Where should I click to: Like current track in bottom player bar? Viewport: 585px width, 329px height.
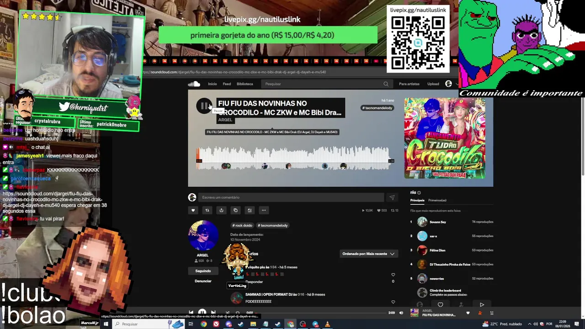pyautogui.click(x=468, y=313)
